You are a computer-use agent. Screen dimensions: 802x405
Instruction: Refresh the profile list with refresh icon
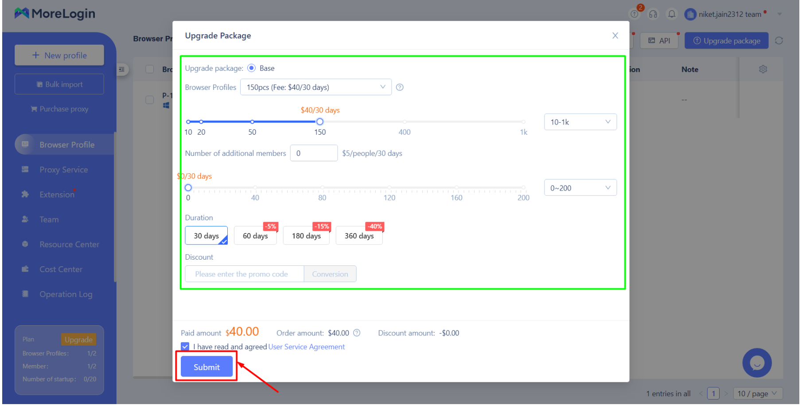779,41
